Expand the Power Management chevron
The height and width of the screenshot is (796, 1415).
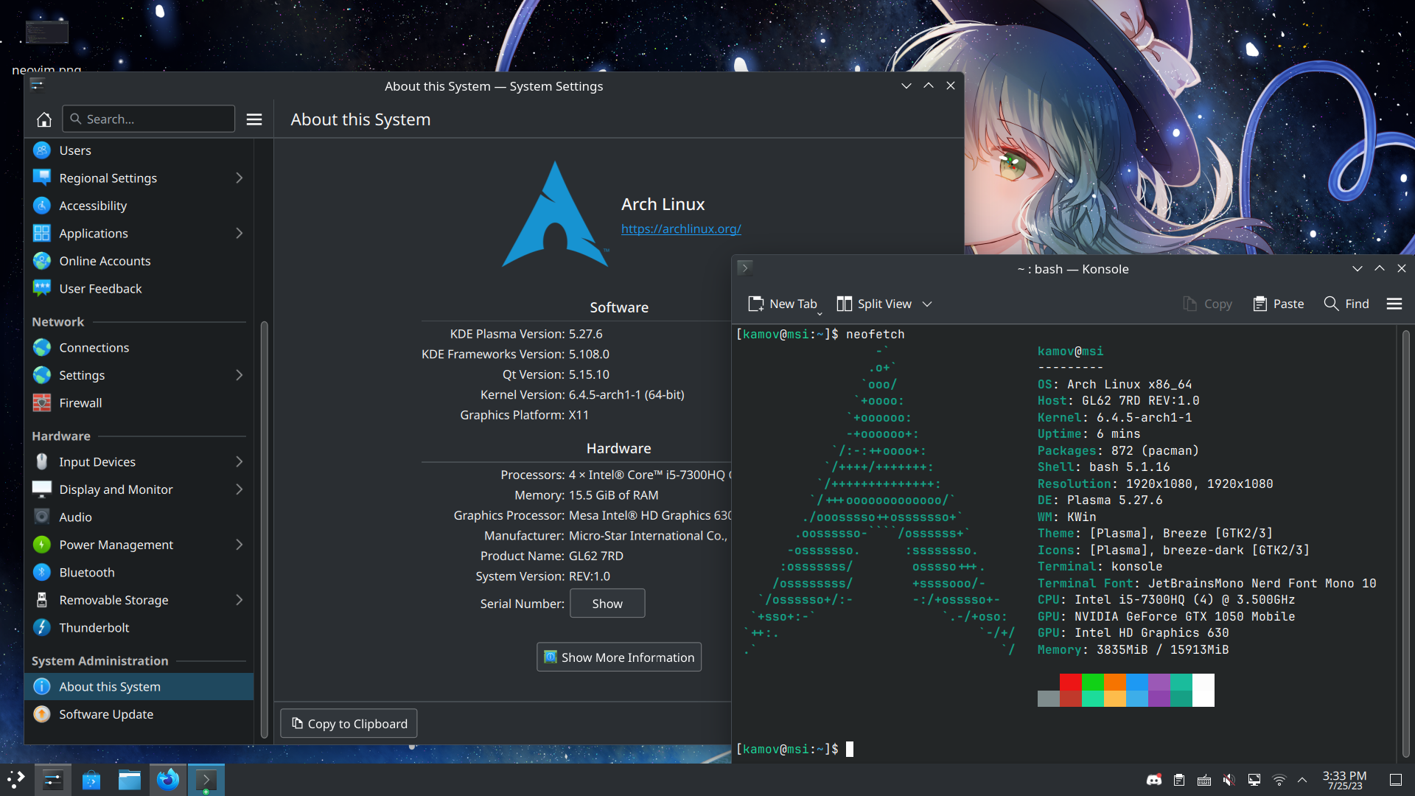click(239, 545)
